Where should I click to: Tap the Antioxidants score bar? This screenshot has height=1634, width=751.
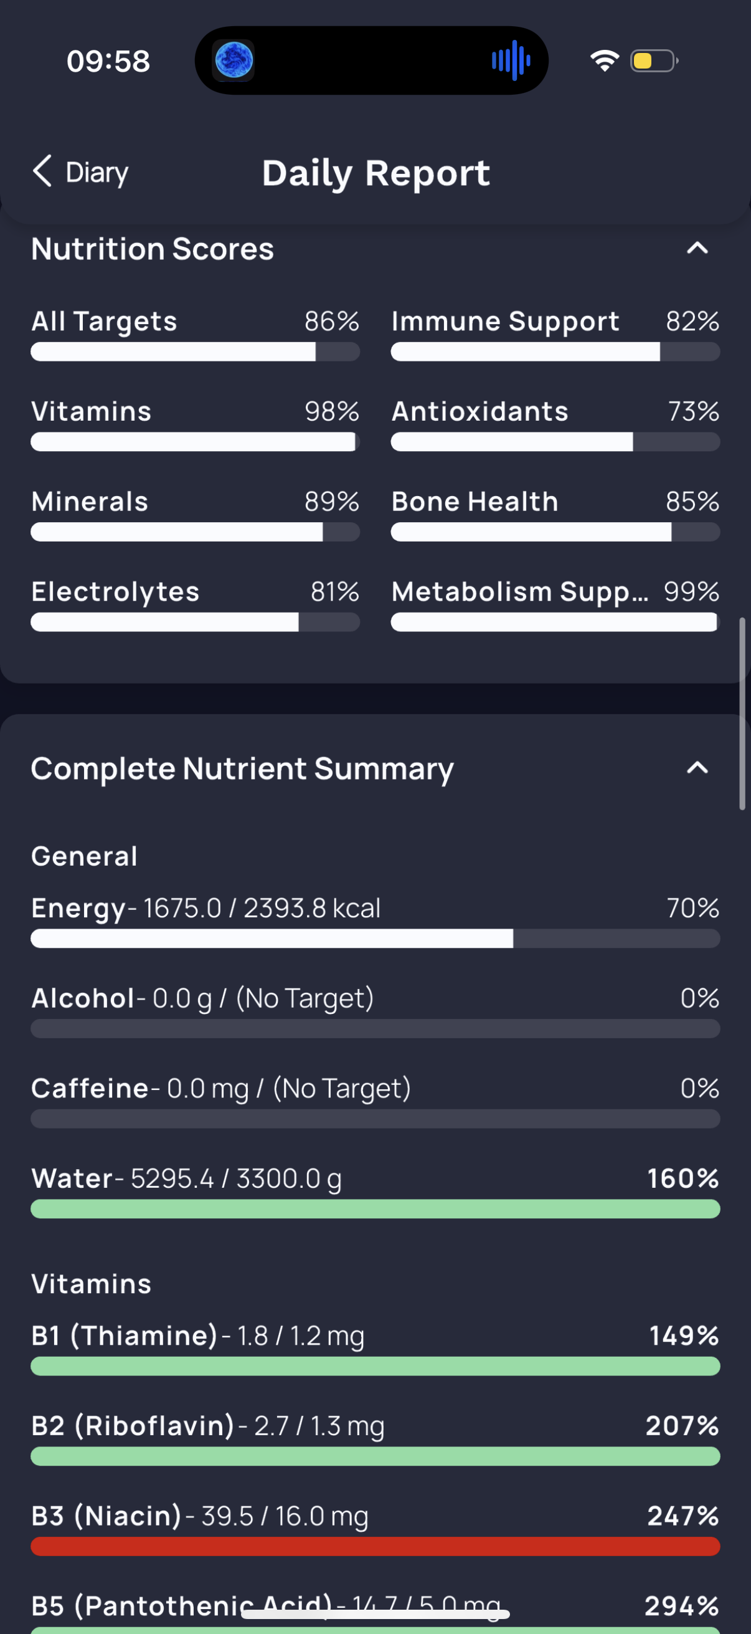coord(555,442)
